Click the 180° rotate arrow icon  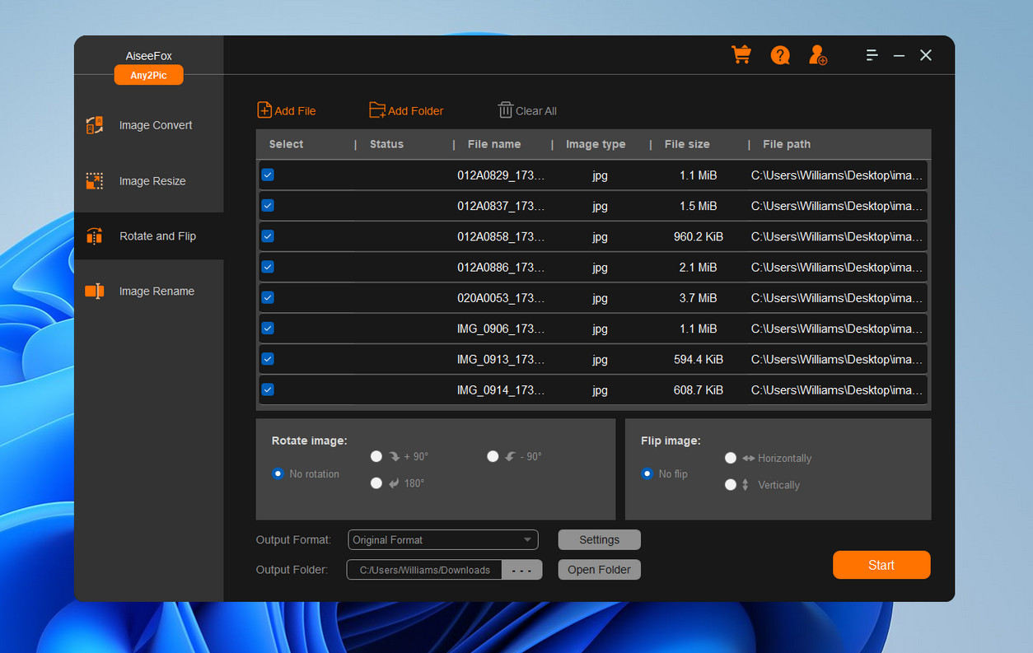394,483
